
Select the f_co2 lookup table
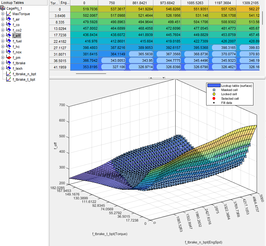pyautogui.click(x=17, y=30)
